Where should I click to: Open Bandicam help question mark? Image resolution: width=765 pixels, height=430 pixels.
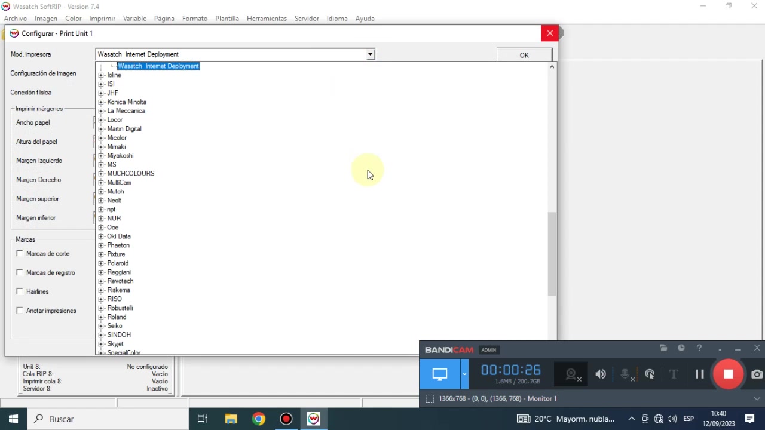tap(699, 348)
